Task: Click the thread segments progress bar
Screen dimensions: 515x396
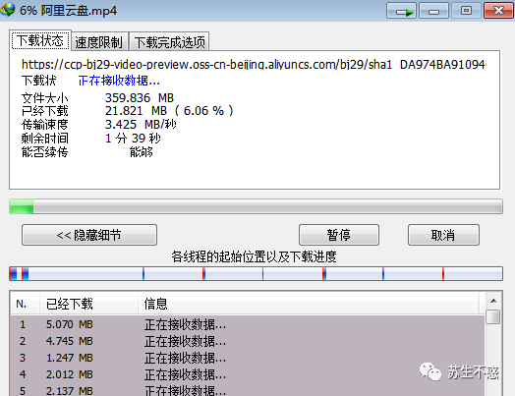Action: coord(256,273)
